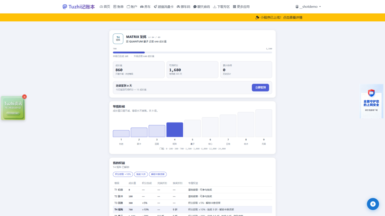Click the 立即签到 check-in button
This screenshot has width=385, height=216.
click(260, 88)
